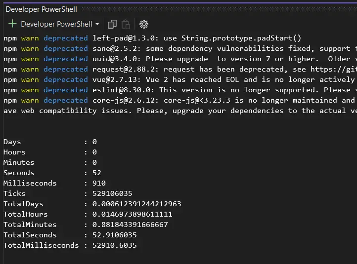
Task: Open the terminal profile dropdown arrow
Action: (97, 24)
